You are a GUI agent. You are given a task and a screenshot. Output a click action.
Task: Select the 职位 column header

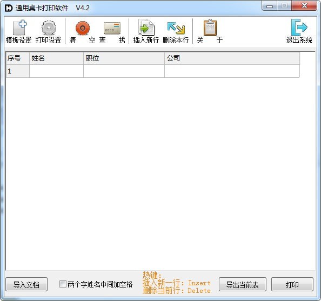pyautogui.click(x=124, y=58)
